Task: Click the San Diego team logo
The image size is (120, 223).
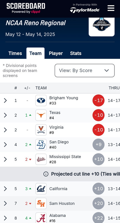Action: [x=41, y=144]
